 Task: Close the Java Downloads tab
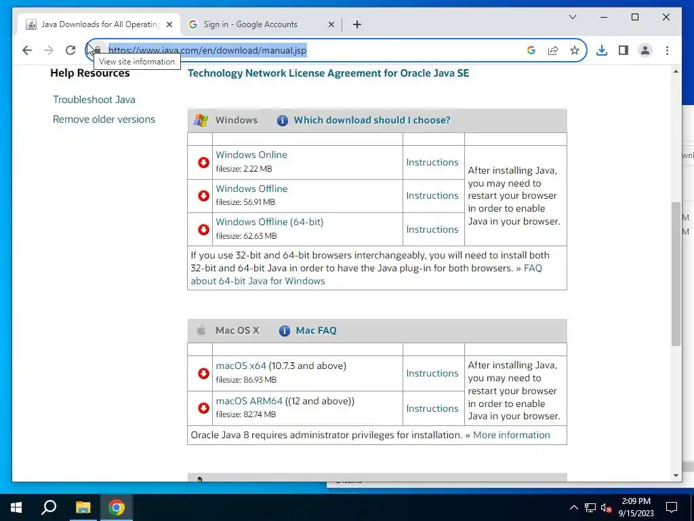click(169, 24)
